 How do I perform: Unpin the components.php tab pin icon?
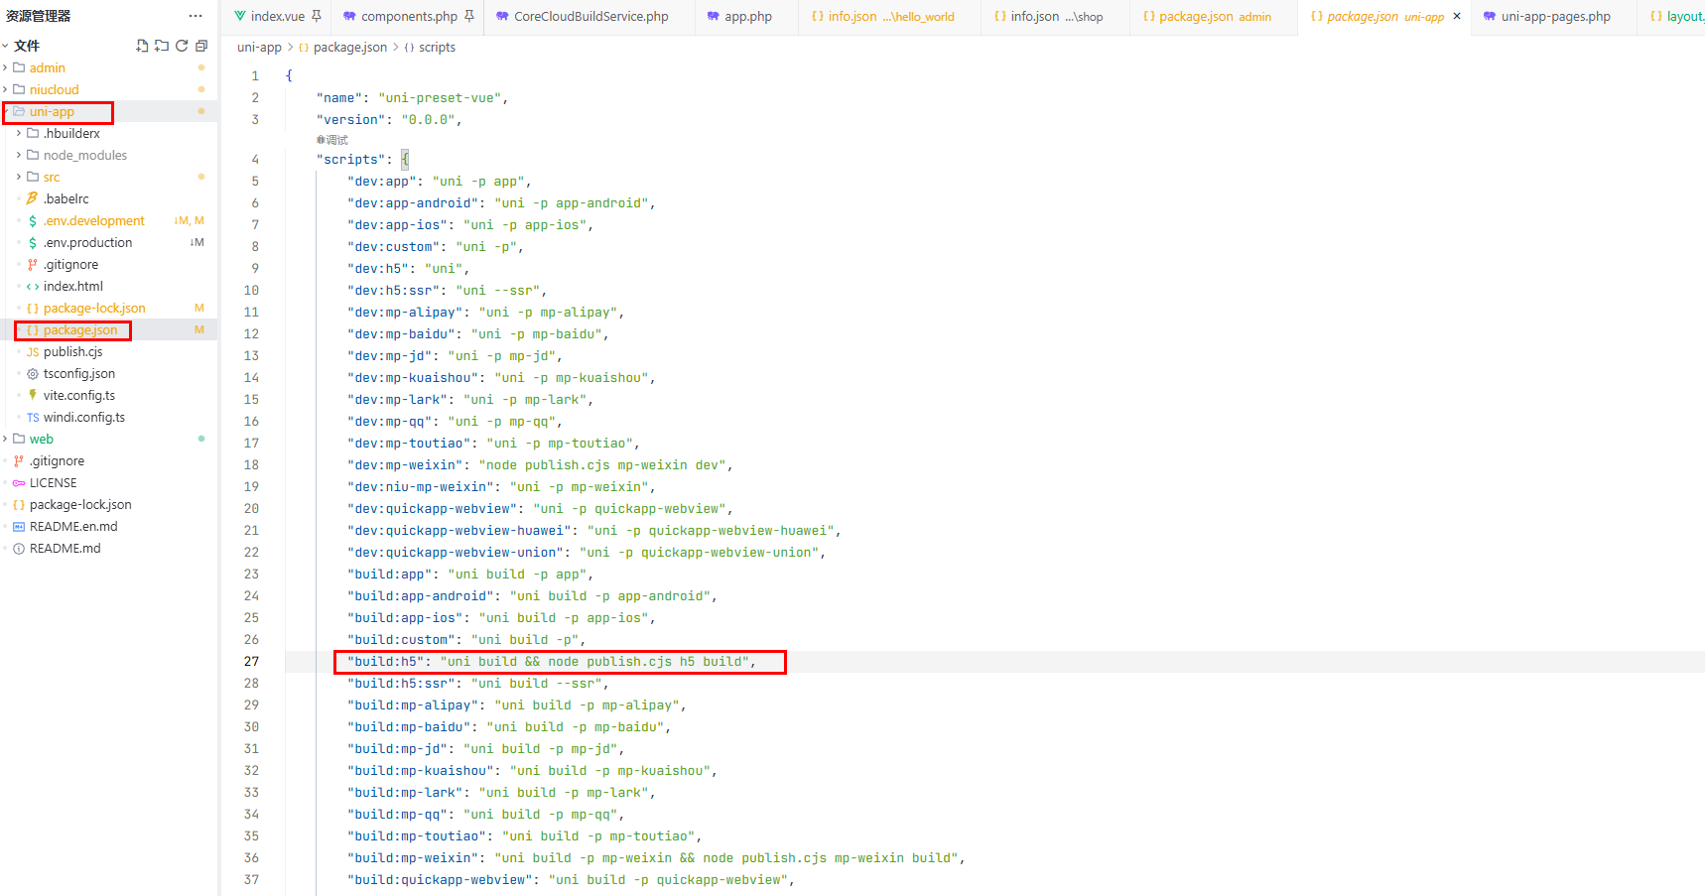click(x=469, y=16)
